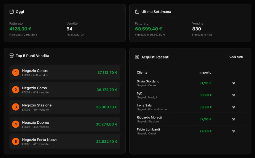Screen dimensions: 255x158
Task: Click the amount 37.112,70 €
Action: click(107, 73)
